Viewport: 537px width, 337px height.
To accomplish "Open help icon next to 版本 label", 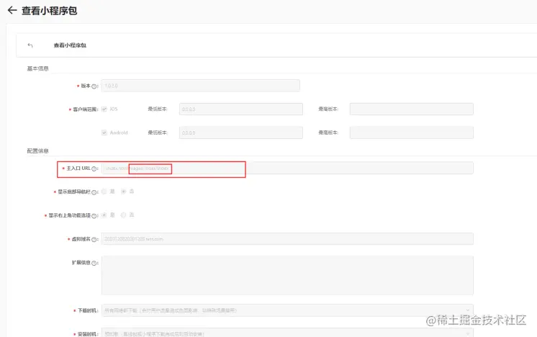I will pos(94,86).
